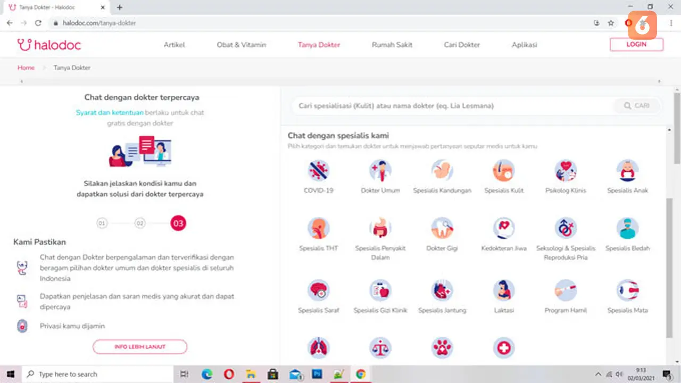Go to Obat & Vitamin
This screenshot has height=383, width=681.
pyautogui.click(x=241, y=45)
